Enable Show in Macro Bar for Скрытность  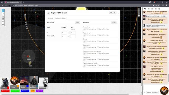(87, 47)
